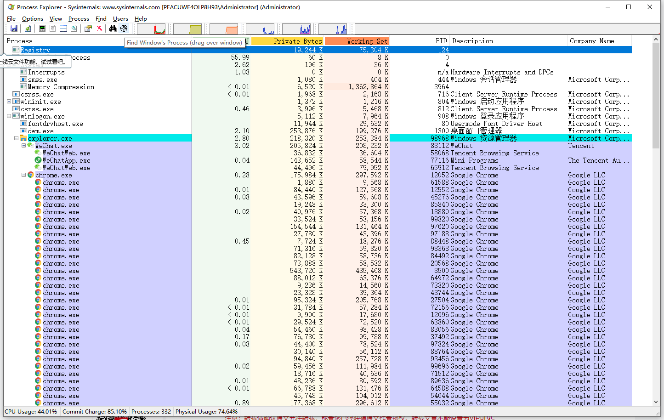Expand the wininit.exe tree node

[9, 102]
